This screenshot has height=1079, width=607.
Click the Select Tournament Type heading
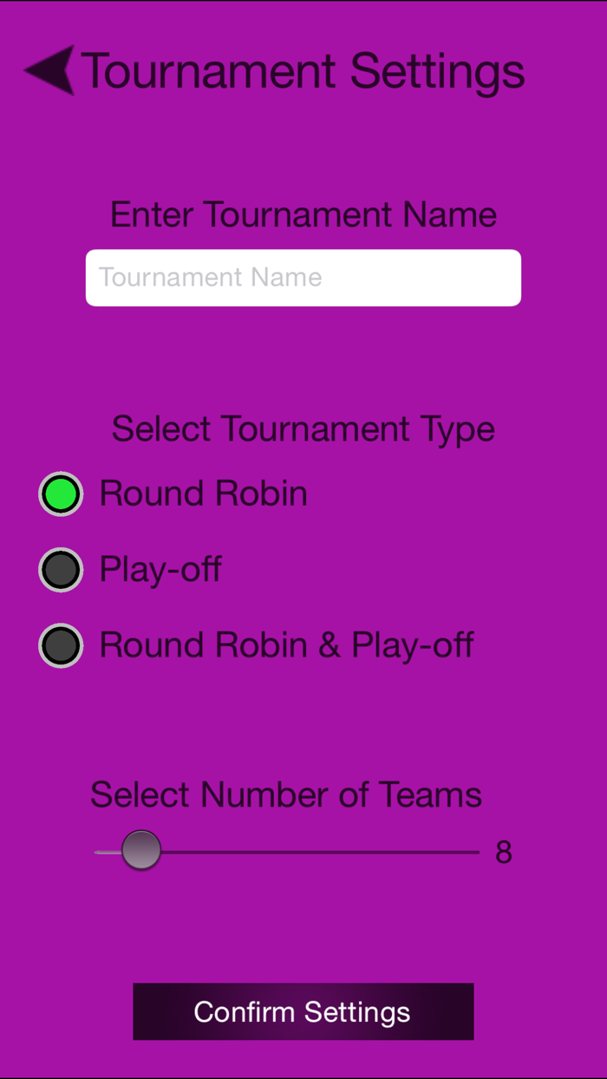(303, 428)
